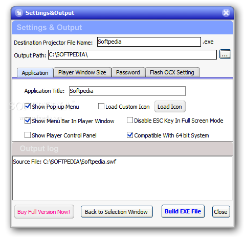Switch to Player Window Size tab
This screenshot has width=245, height=238.
[x=82, y=72]
